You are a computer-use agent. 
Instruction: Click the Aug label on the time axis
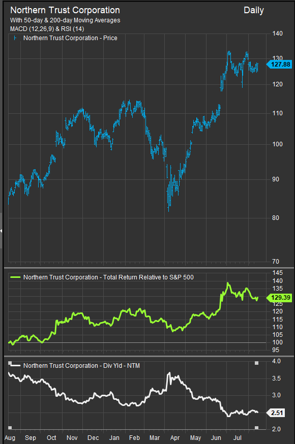click(x=10, y=438)
